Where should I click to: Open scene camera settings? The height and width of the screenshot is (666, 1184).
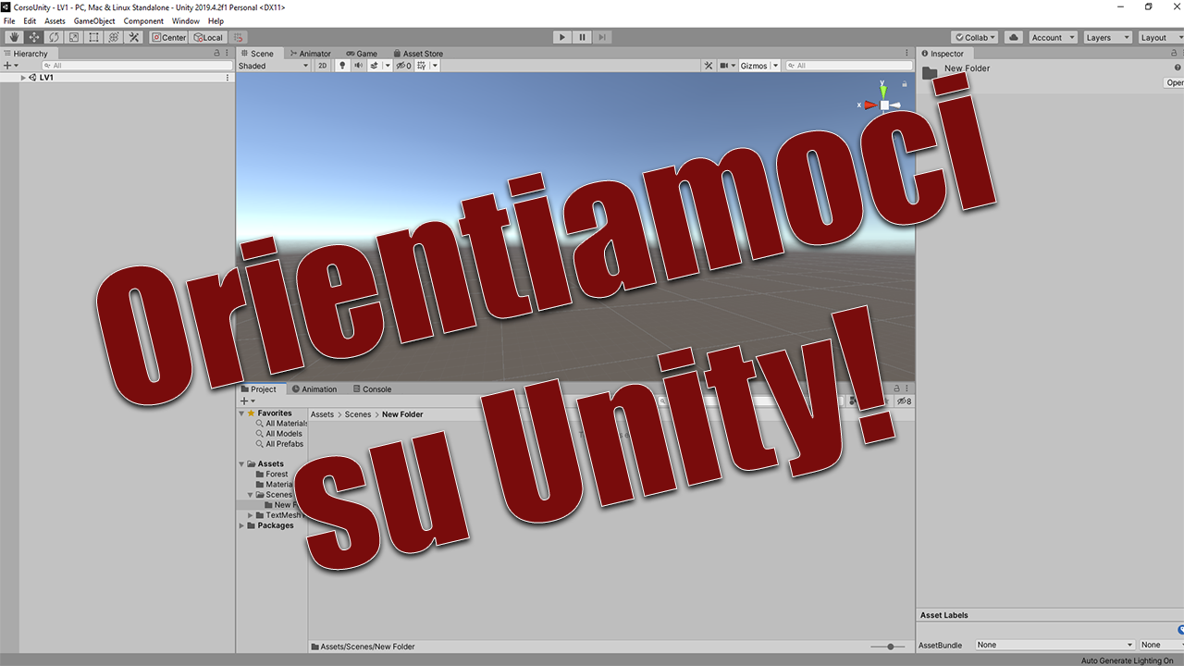(x=727, y=66)
